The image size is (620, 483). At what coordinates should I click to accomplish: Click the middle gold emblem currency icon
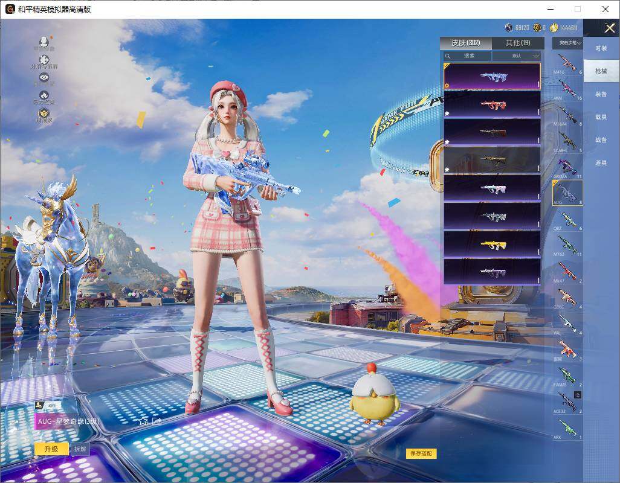point(537,27)
